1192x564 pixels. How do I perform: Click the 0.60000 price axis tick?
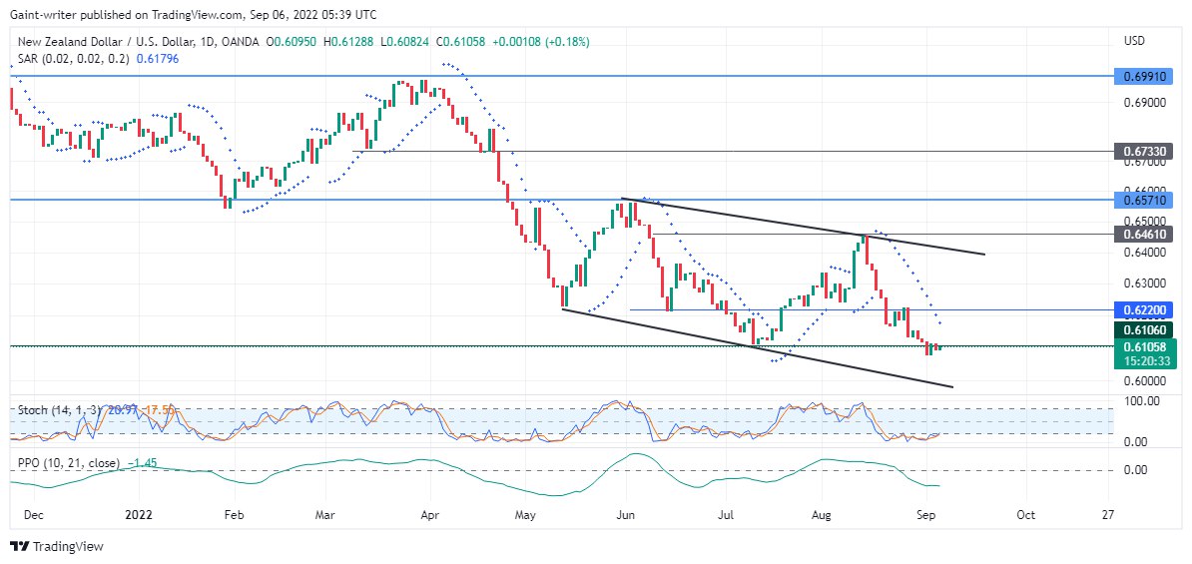pos(1144,380)
